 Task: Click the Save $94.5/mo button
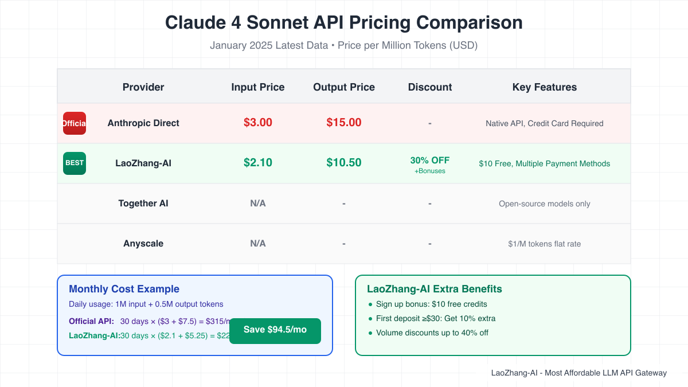(x=275, y=330)
